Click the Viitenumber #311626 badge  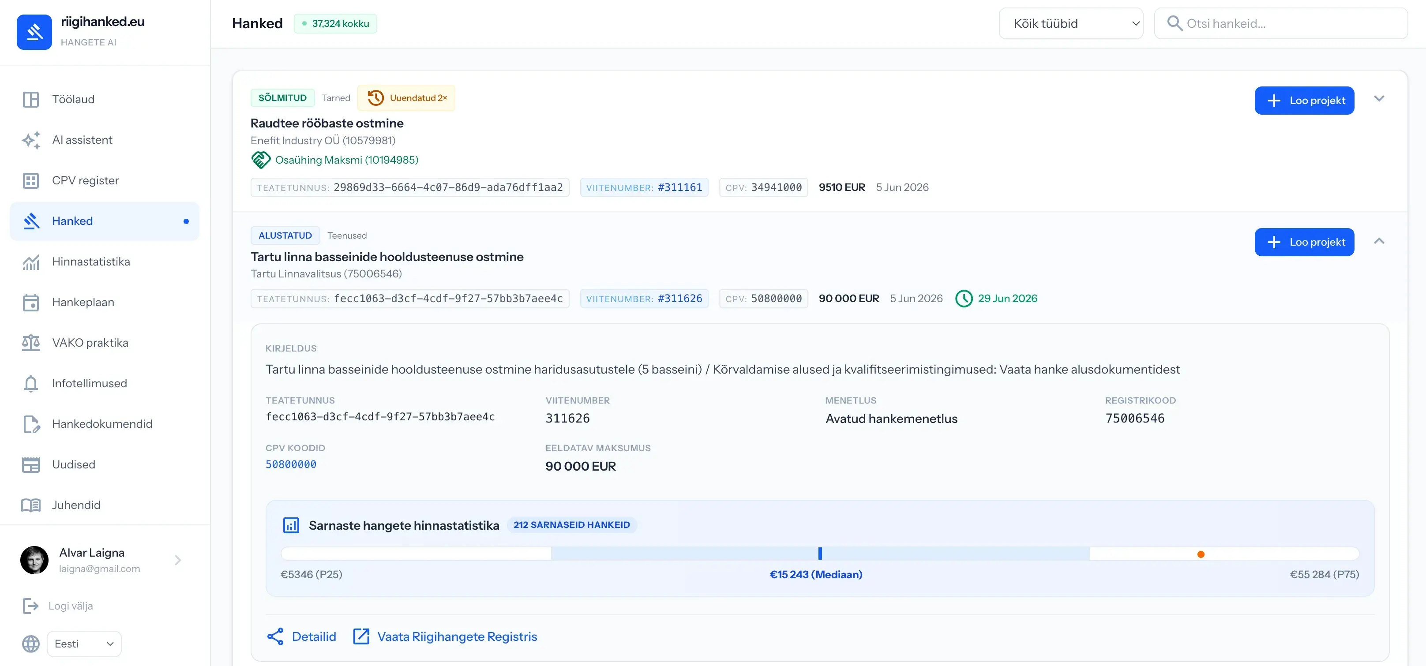[x=644, y=299]
